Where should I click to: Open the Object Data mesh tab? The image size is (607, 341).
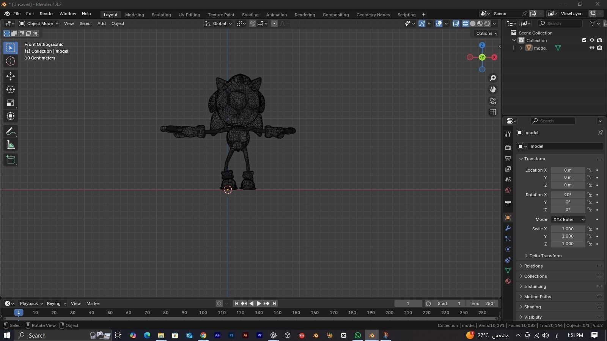coord(508,271)
